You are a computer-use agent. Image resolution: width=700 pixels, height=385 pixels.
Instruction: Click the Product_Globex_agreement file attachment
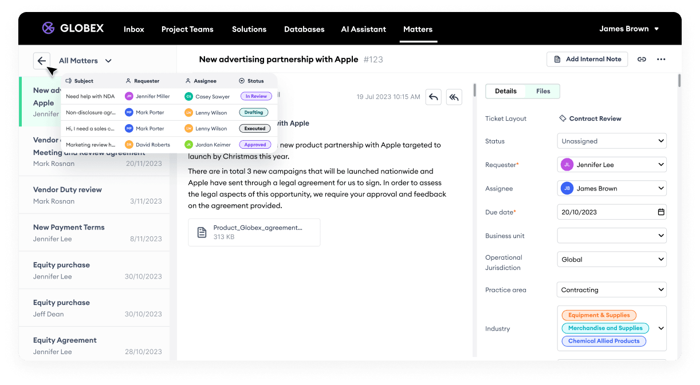(x=254, y=232)
